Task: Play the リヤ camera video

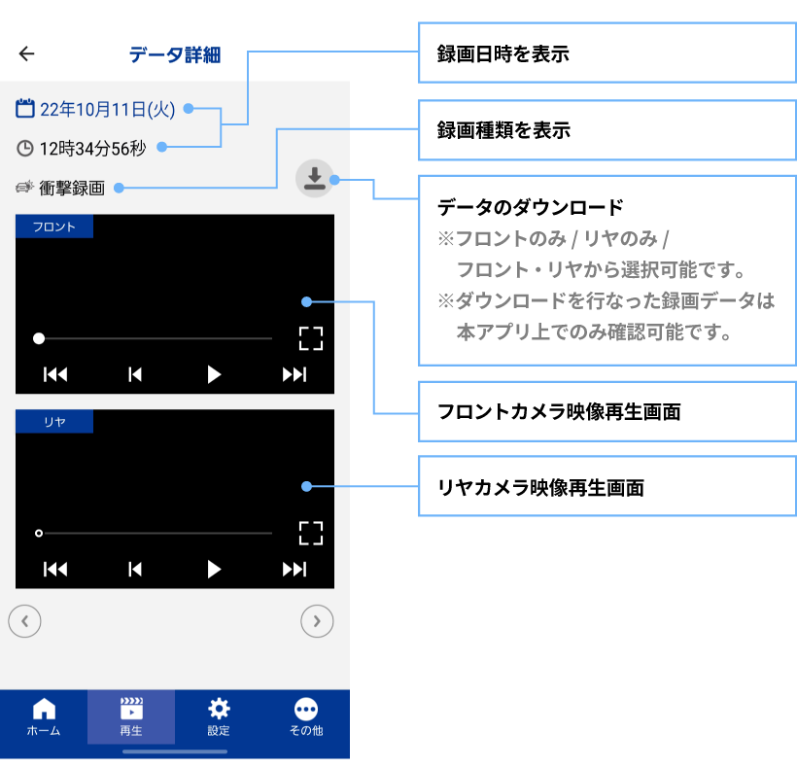Action: coord(214,570)
